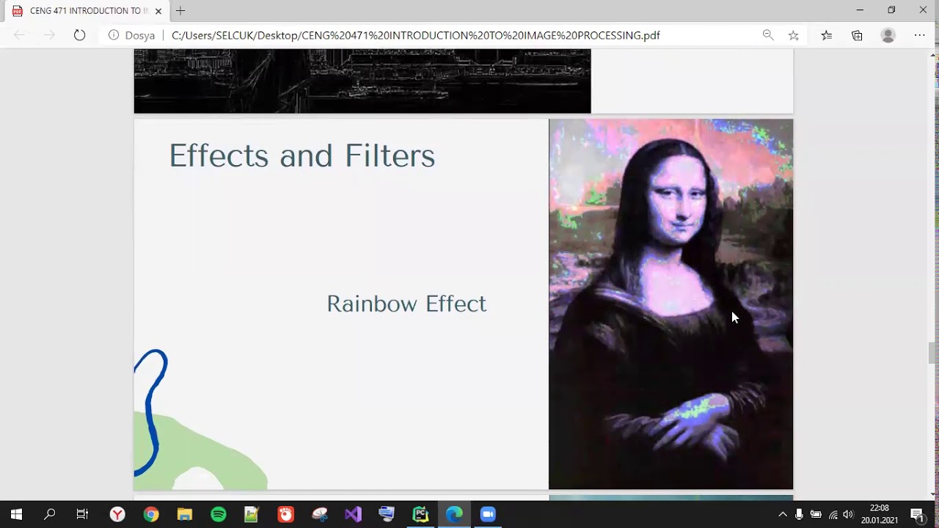Refresh the PDF page
The image size is (939, 528).
click(79, 35)
